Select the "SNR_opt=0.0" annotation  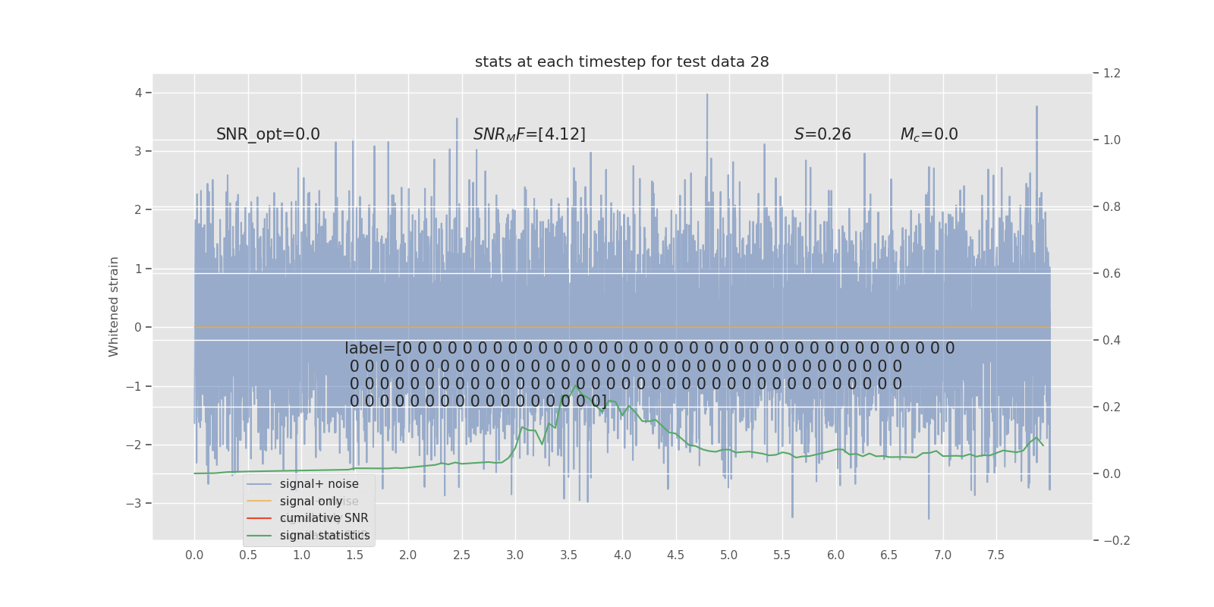[x=268, y=134]
